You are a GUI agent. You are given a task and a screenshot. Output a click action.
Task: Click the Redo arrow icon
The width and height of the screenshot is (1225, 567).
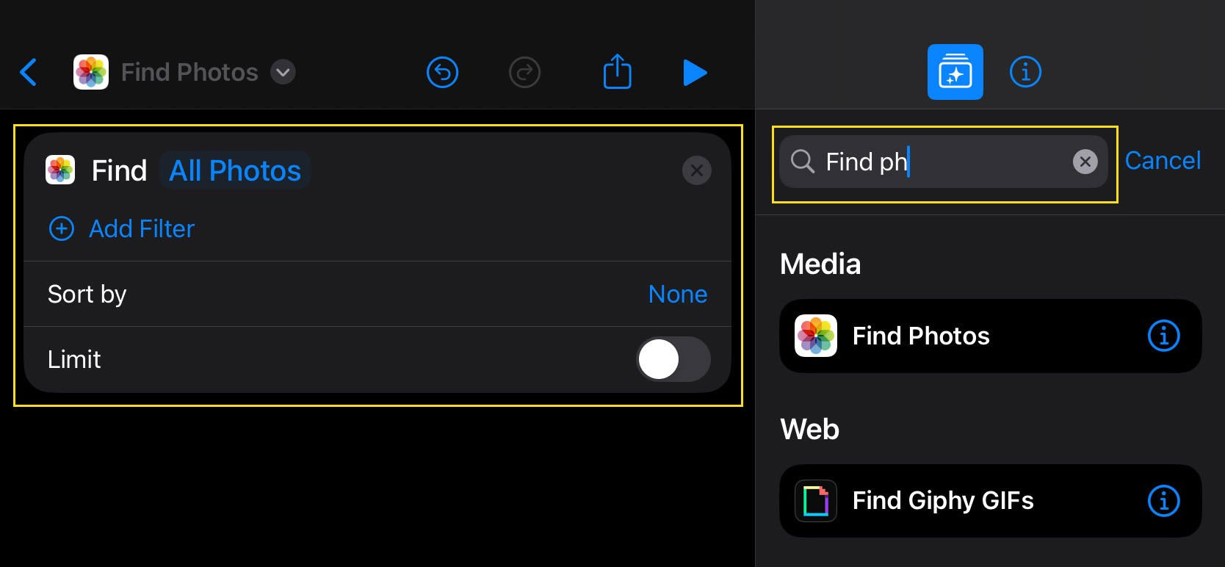(524, 72)
